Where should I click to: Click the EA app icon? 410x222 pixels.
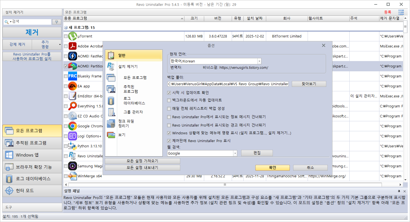click(x=73, y=86)
